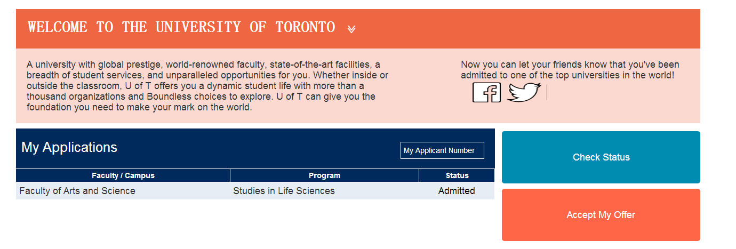Image resolution: width=736 pixels, height=249 pixels.
Task: Select the Studies in Life Sciences program
Action: 284,191
